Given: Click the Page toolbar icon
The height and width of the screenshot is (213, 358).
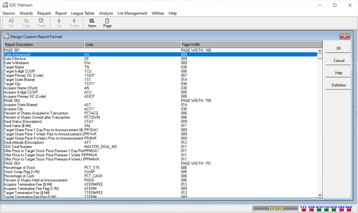Looking at the screenshot, I should click(107, 23).
